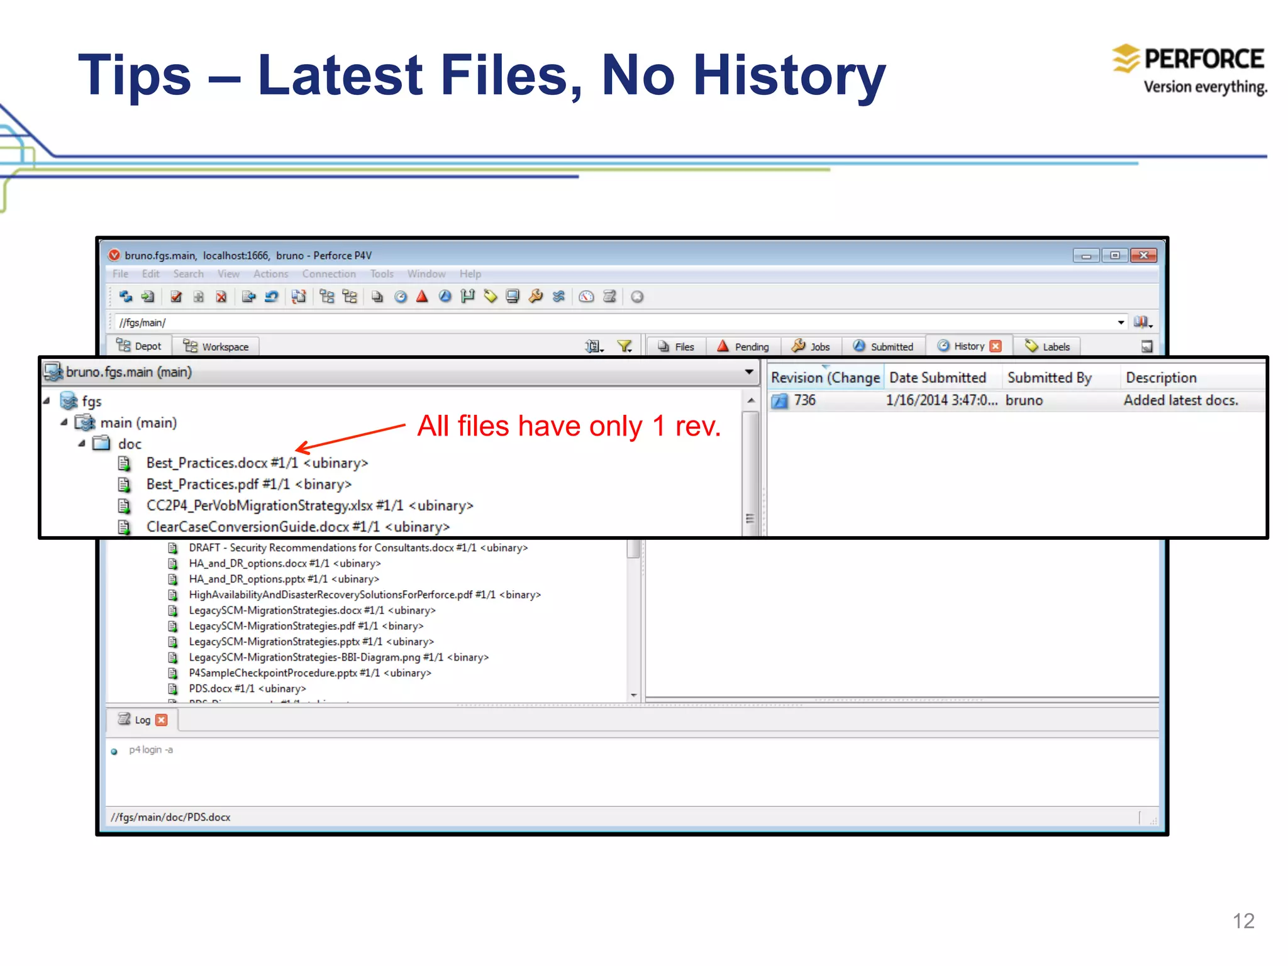Image resolution: width=1288 pixels, height=966 pixels.
Task: Open the Window menu
Action: pos(426,274)
